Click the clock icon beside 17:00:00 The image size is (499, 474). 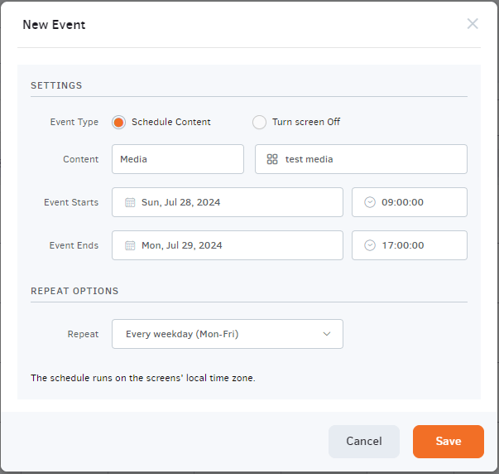[x=370, y=245]
